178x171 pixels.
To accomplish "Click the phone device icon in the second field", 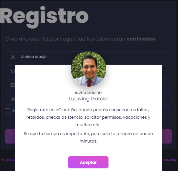I will [x=13, y=71].
